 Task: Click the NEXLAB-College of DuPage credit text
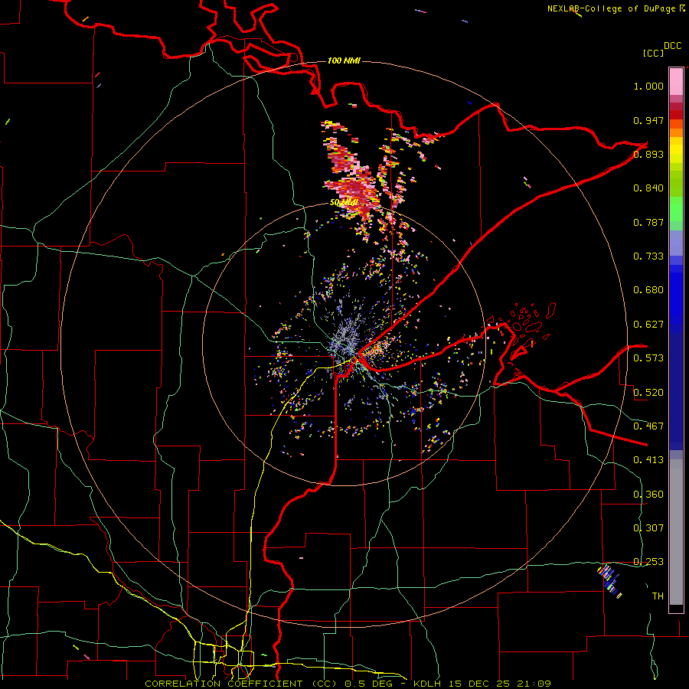tap(612, 8)
